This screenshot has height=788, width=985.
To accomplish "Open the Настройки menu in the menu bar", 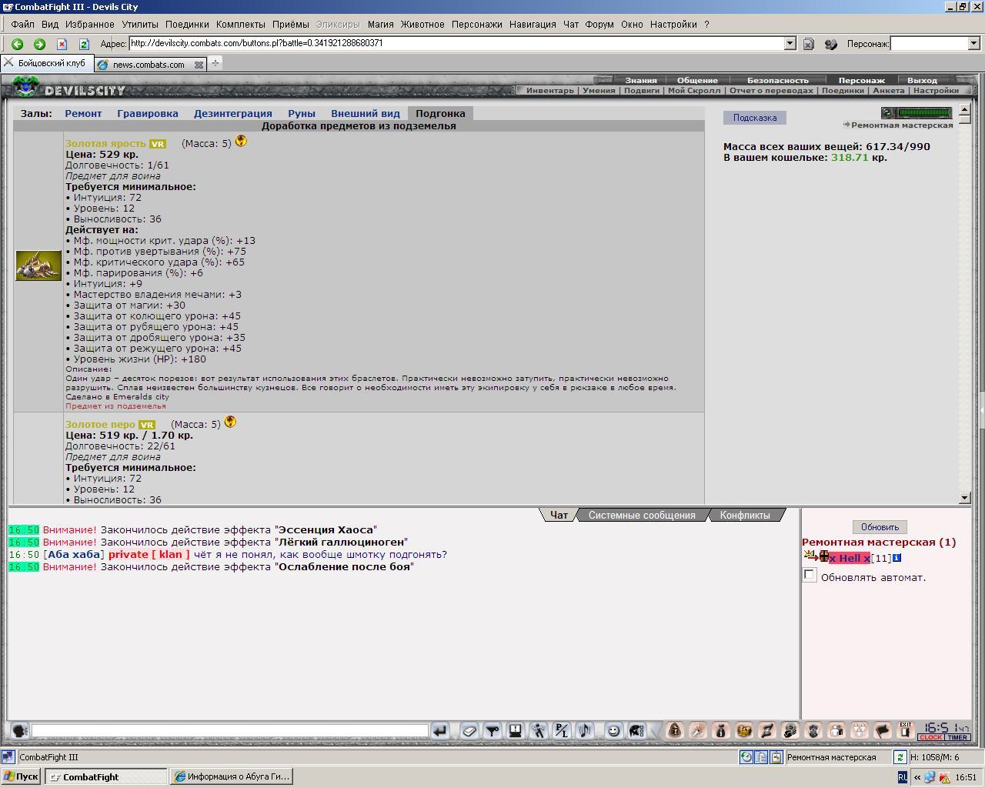I will pyautogui.click(x=673, y=24).
